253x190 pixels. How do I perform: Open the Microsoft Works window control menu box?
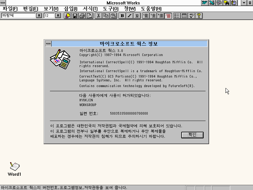[x=3, y=3]
